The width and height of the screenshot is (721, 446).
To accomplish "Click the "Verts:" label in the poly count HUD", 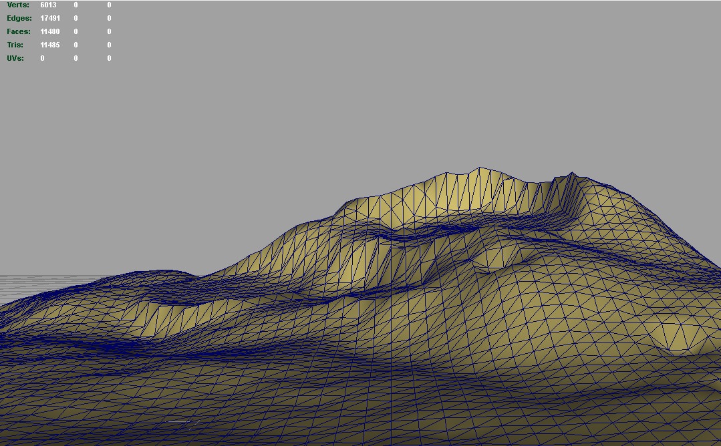I will [18, 5].
